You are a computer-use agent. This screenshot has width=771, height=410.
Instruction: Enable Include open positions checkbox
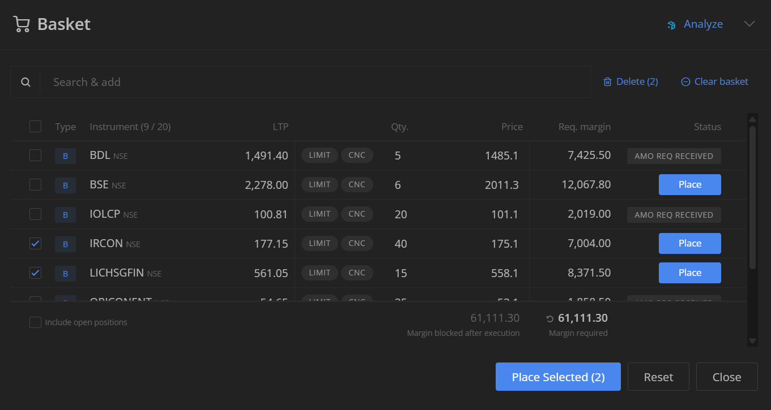[35, 322]
